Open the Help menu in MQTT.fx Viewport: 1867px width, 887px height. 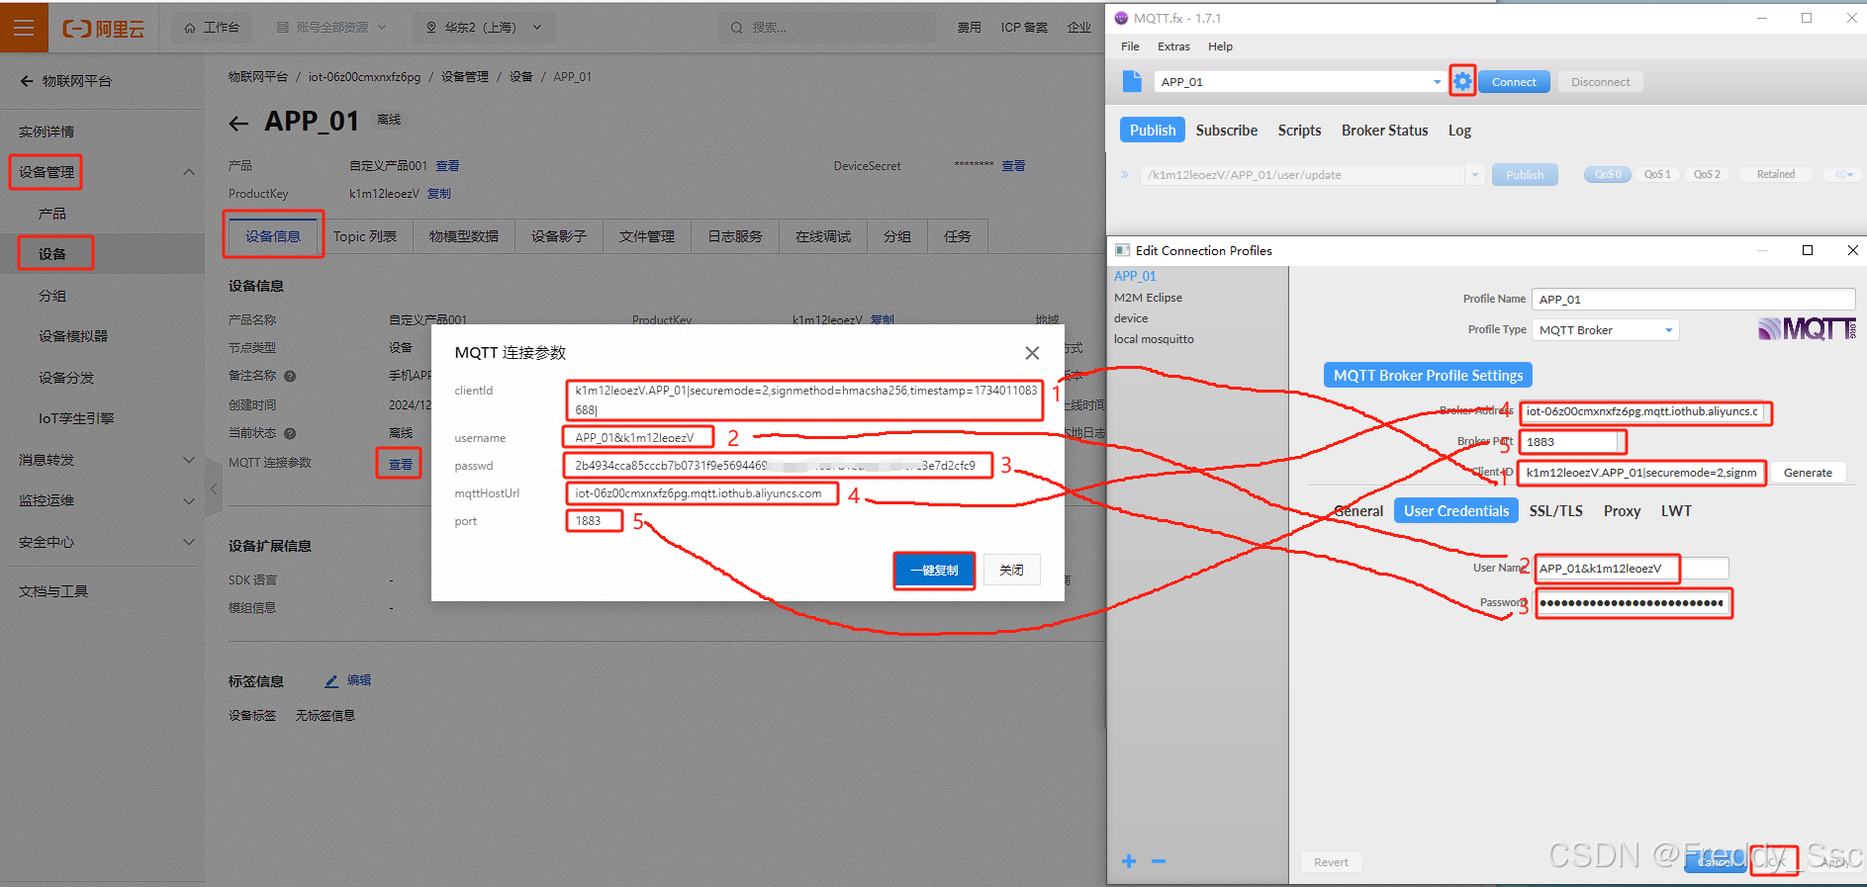tap(1220, 46)
